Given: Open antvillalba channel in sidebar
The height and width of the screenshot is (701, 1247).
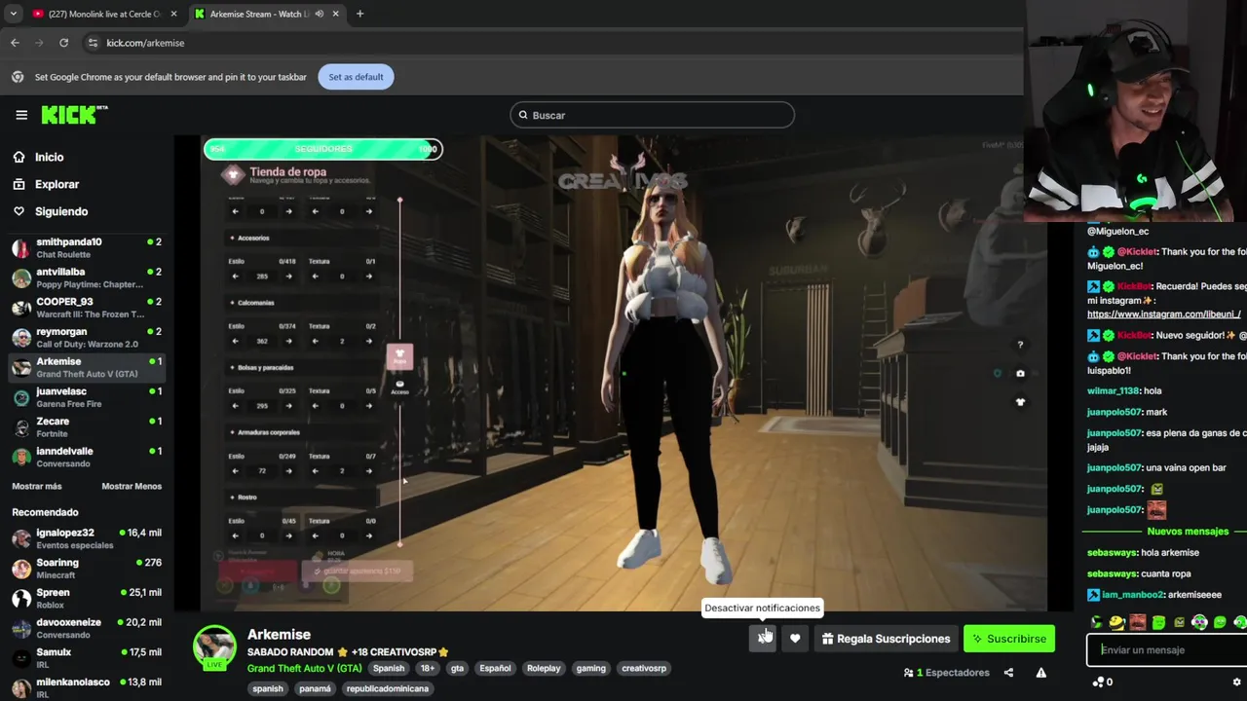Looking at the screenshot, I should [x=88, y=277].
